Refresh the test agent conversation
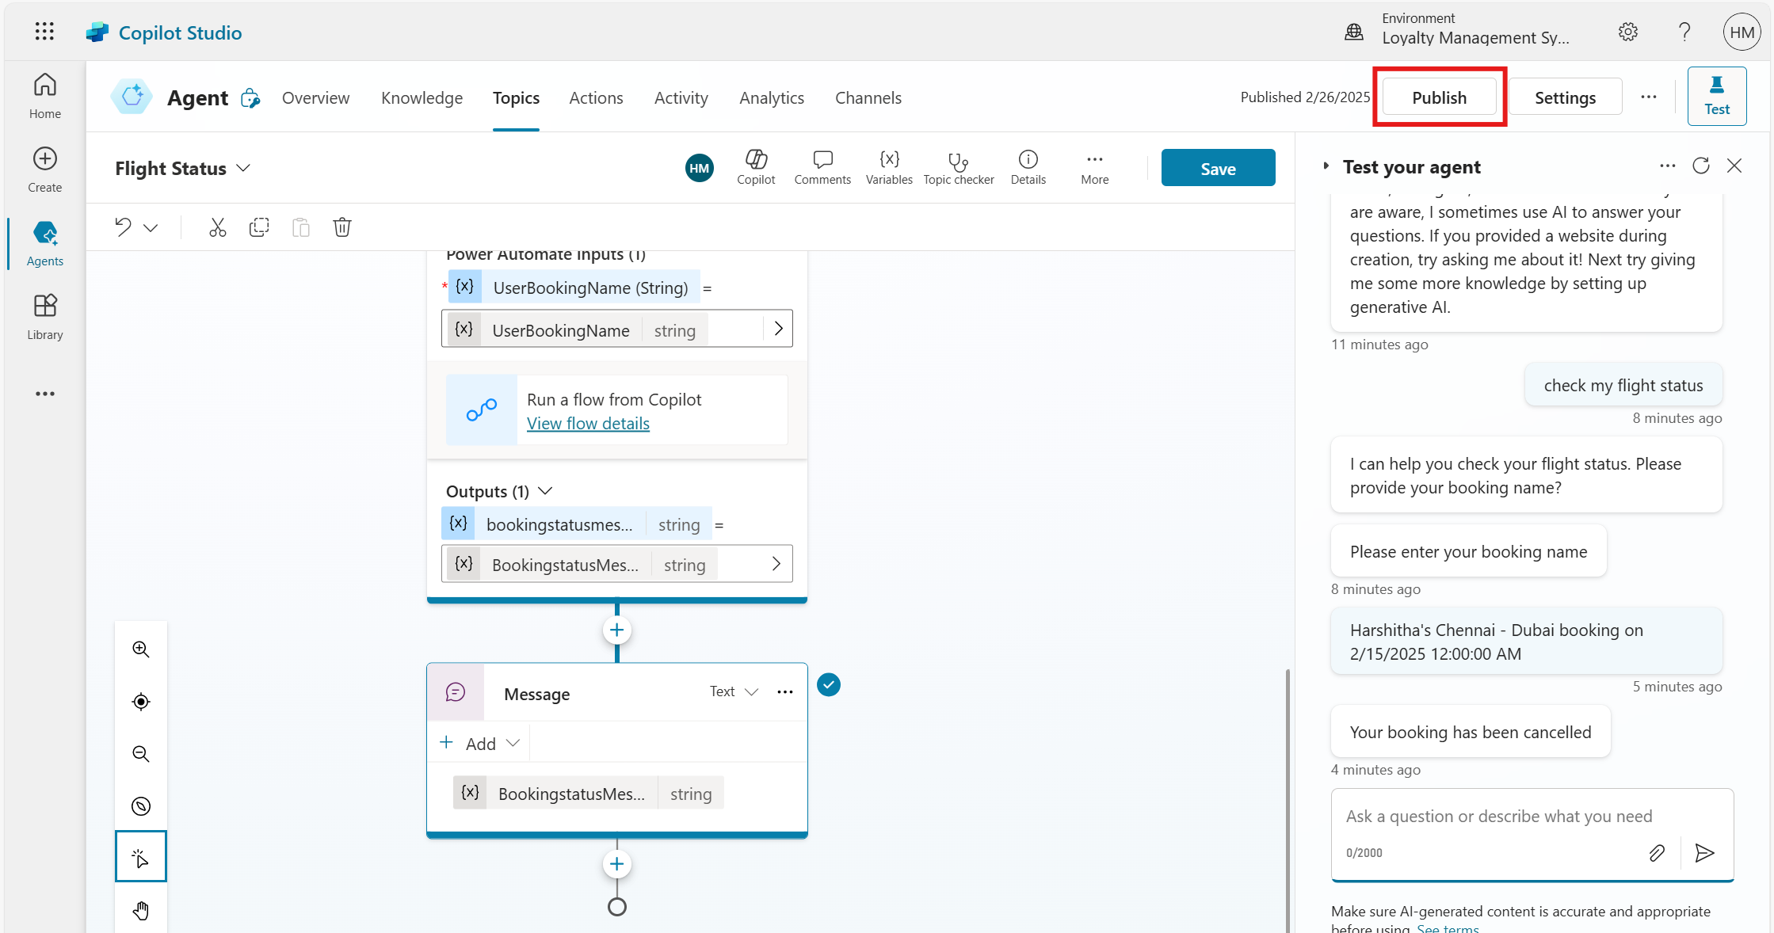The image size is (1774, 933). (1700, 166)
